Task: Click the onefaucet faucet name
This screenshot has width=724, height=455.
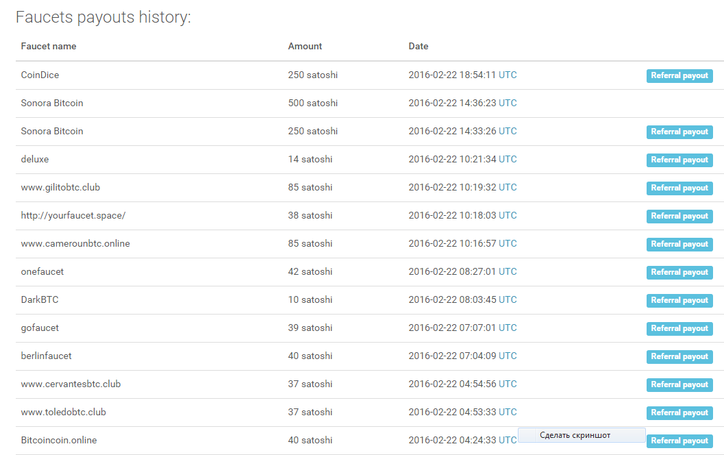Action: coord(42,271)
